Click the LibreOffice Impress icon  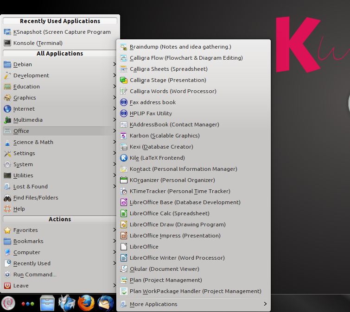pos(124,236)
